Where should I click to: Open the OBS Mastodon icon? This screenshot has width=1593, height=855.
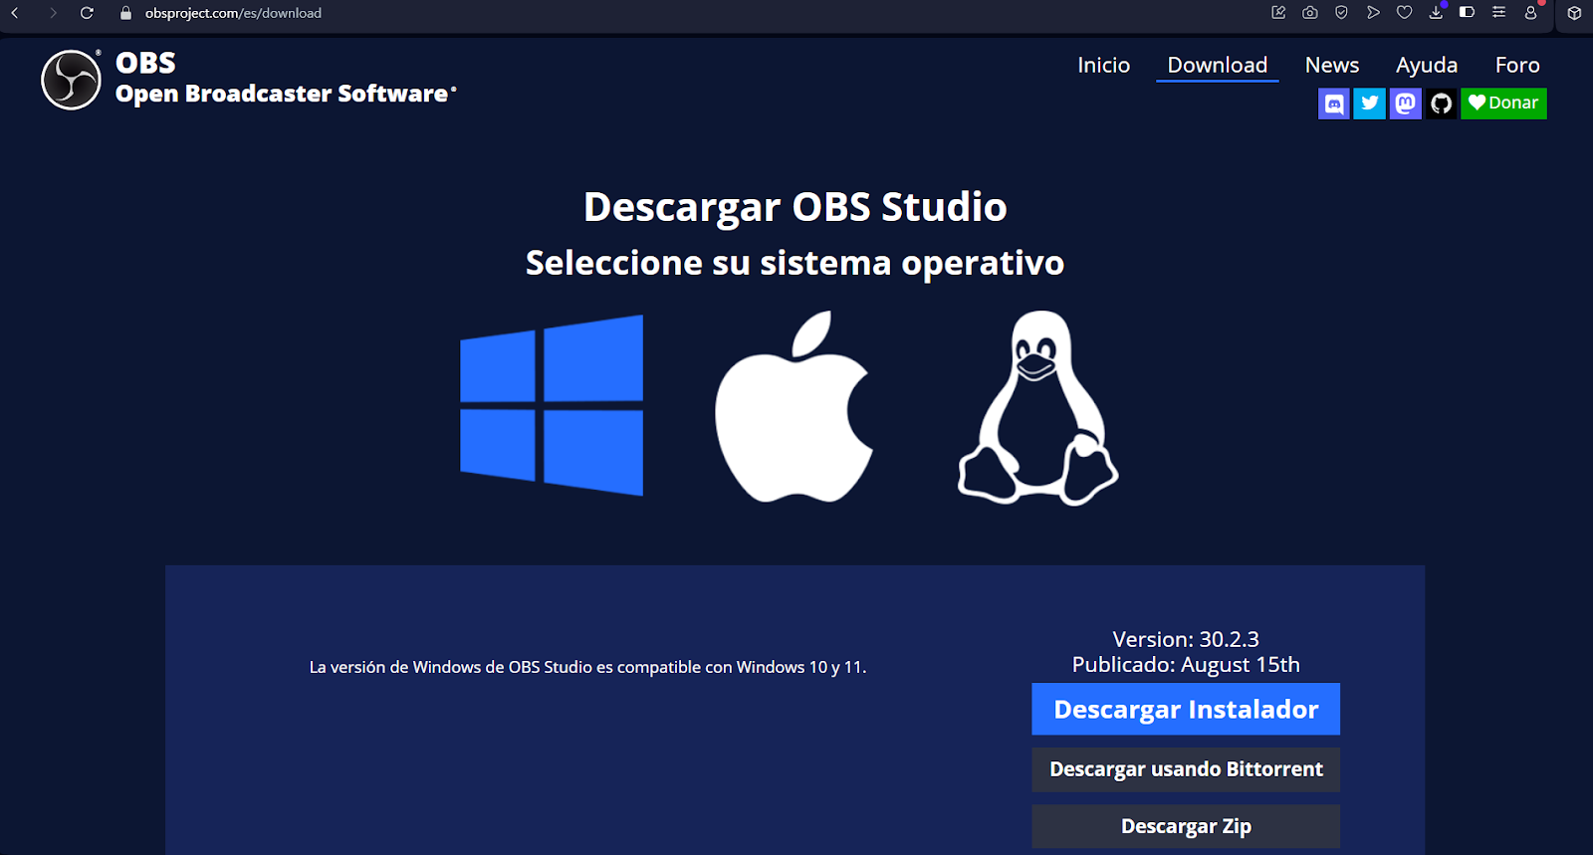(1406, 104)
